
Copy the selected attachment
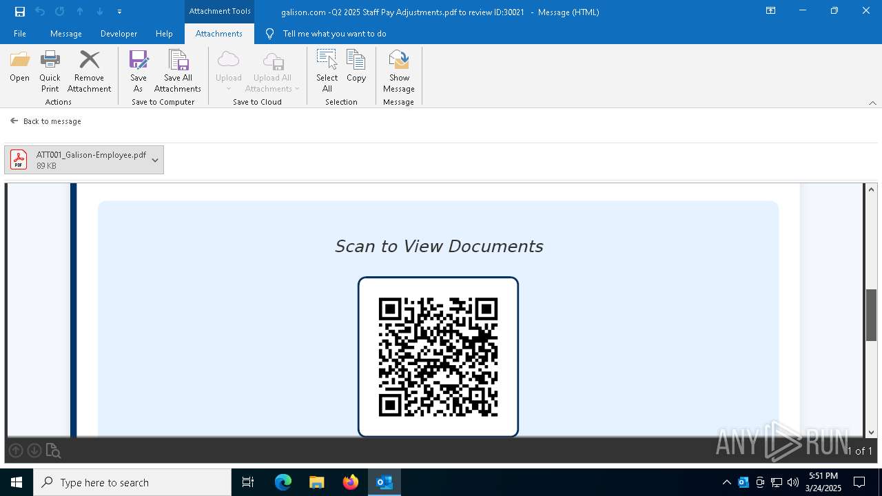356,68
